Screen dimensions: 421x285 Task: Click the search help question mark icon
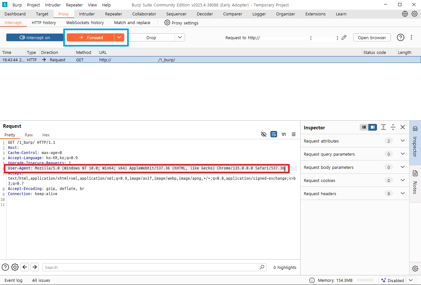[x=5, y=267]
